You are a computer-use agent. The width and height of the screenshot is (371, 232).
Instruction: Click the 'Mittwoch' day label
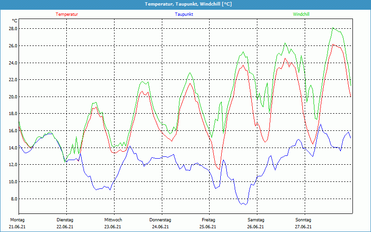pyautogui.click(x=113, y=220)
